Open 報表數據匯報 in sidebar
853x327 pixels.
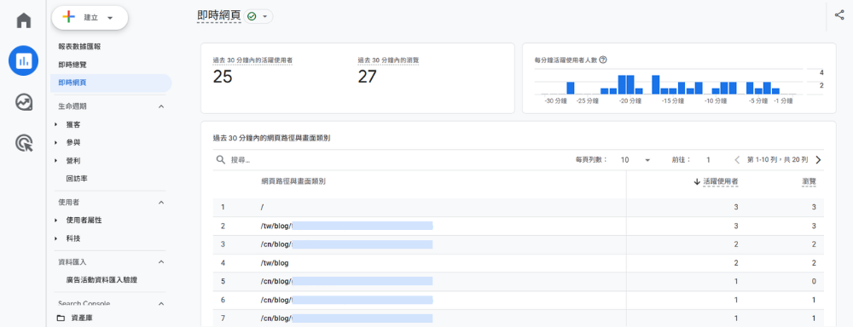pos(79,47)
